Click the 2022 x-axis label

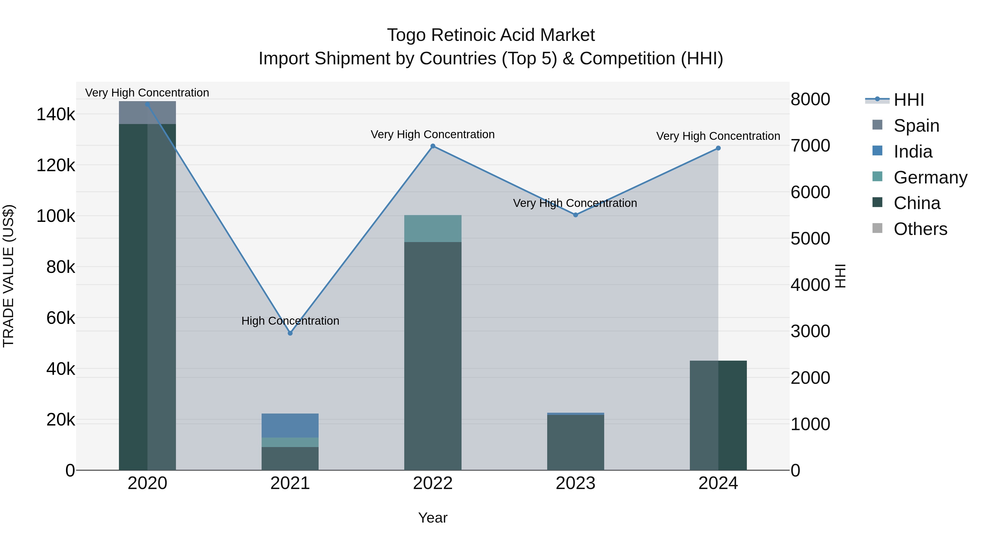coord(433,483)
